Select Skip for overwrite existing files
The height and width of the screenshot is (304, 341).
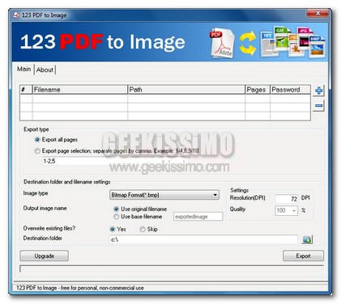click(x=143, y=230)
